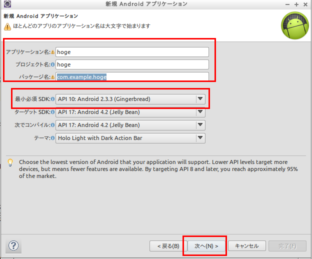
Task: Click info icon next to プロジェクト名 label
Action: point(52,64)
